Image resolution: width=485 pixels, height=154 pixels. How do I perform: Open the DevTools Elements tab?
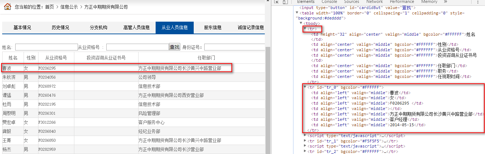(x=306, y=2)
